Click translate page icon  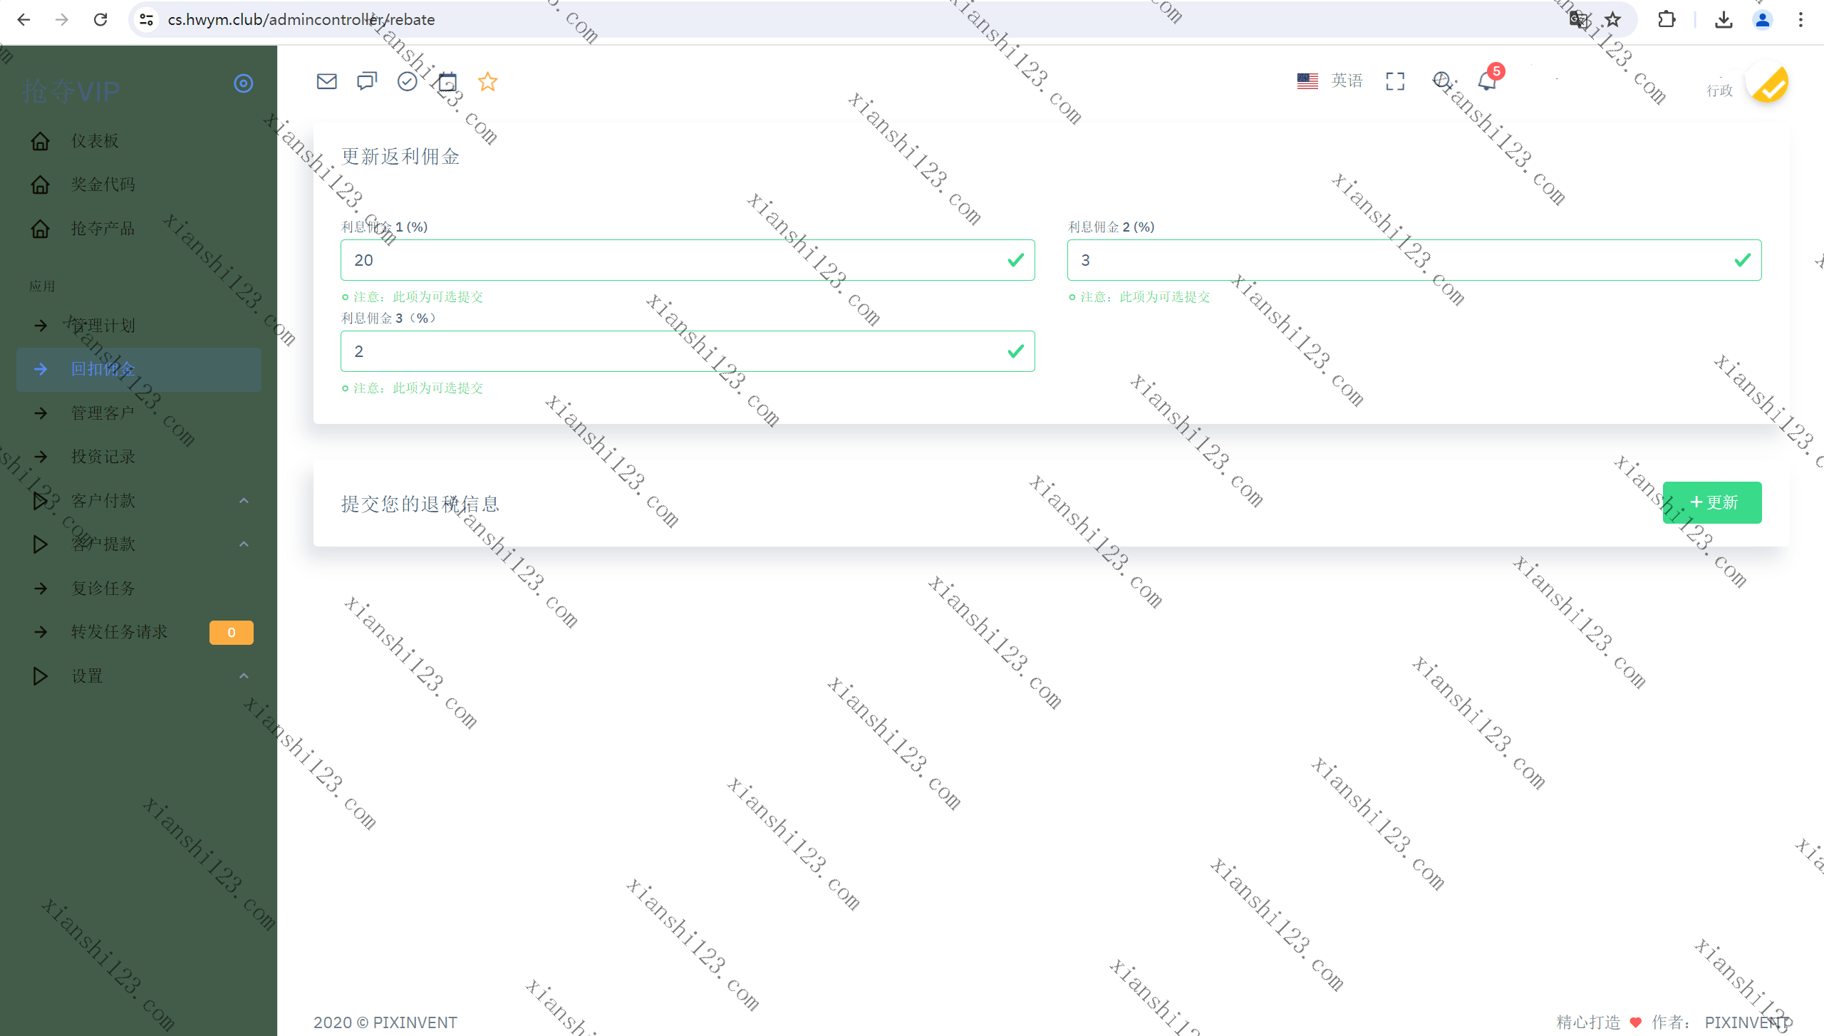(x=1579, y=20)
